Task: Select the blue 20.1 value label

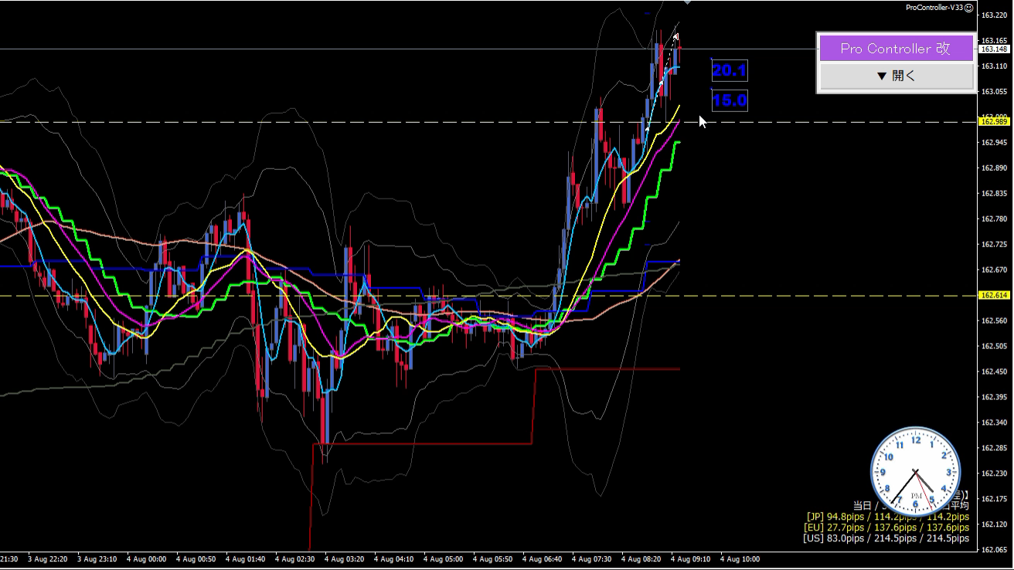Action: tap(729, 71)
